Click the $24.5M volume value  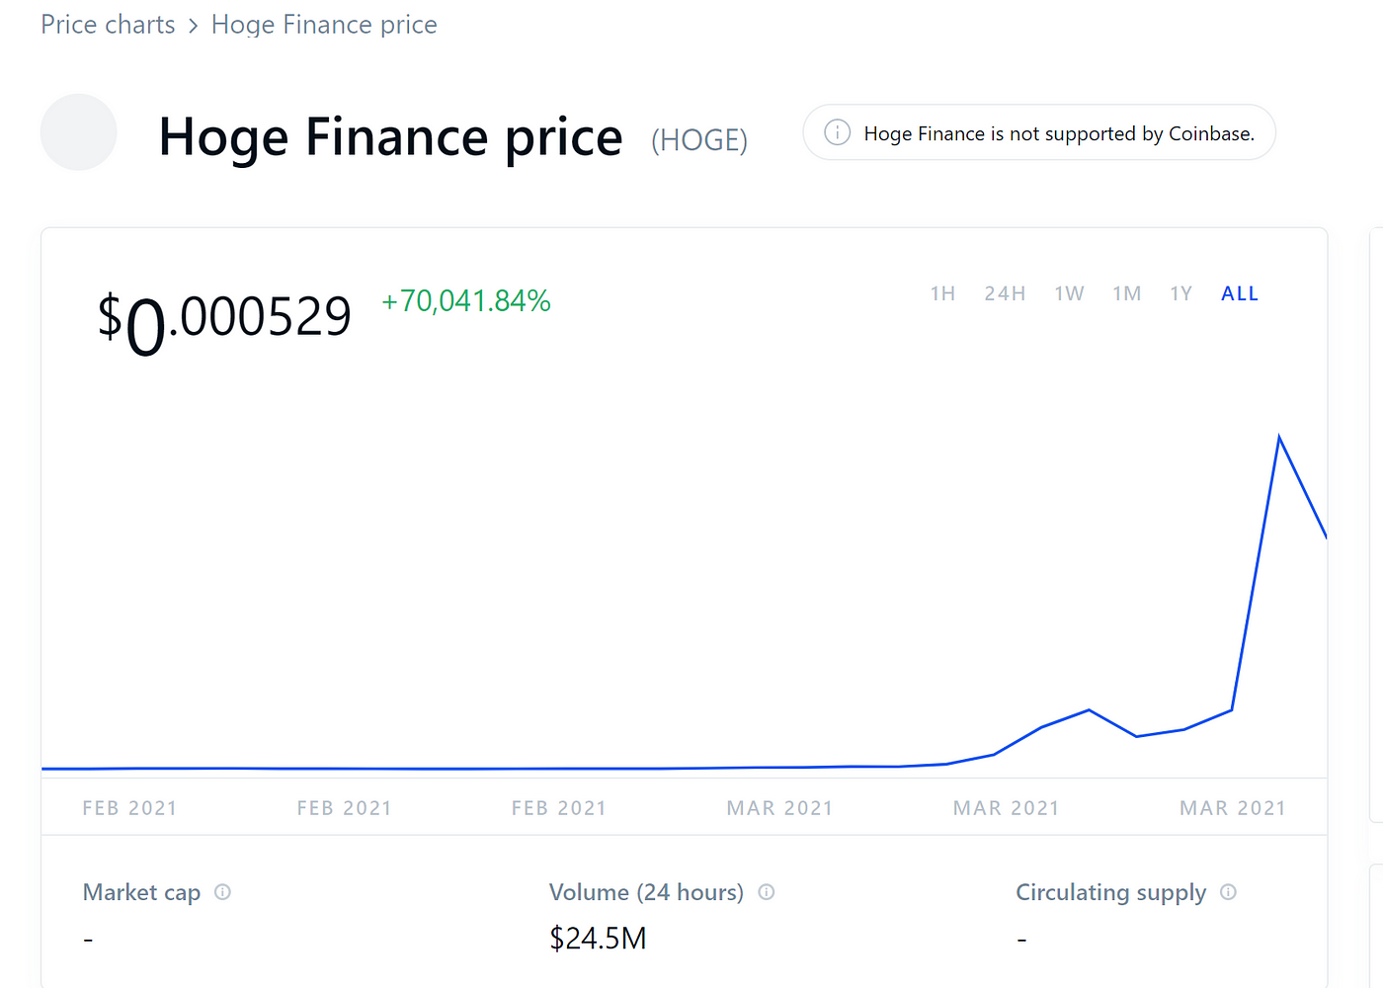pyautogui.click(x=598, y=938)
